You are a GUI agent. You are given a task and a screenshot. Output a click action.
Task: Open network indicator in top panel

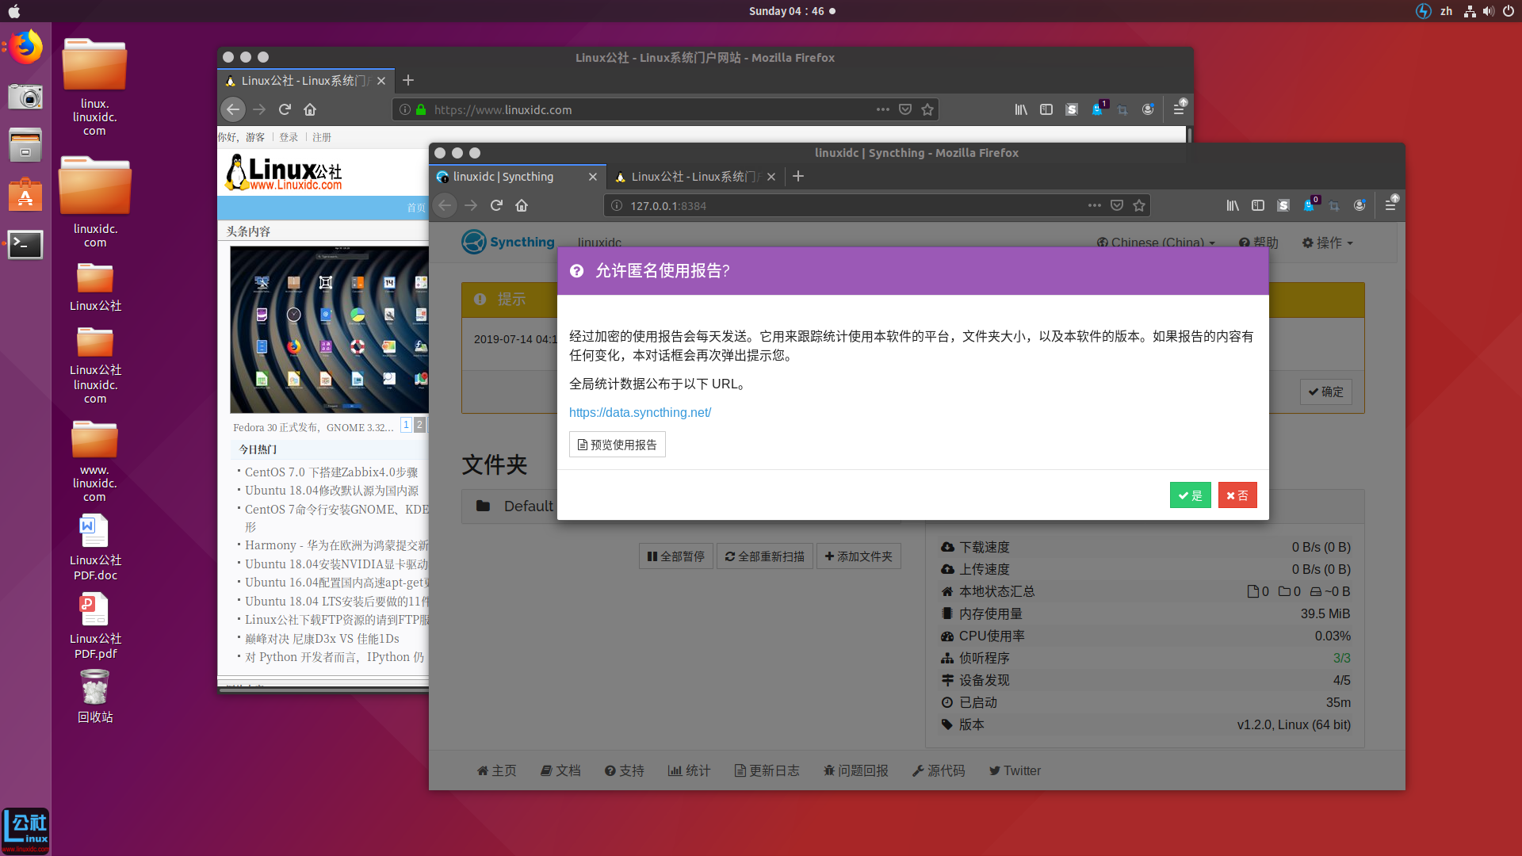tap(1470, 11)
